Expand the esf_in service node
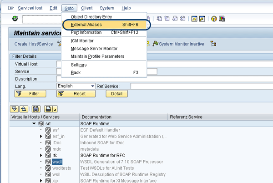Screen dimensions: 273x183 [x=41, y=136]
